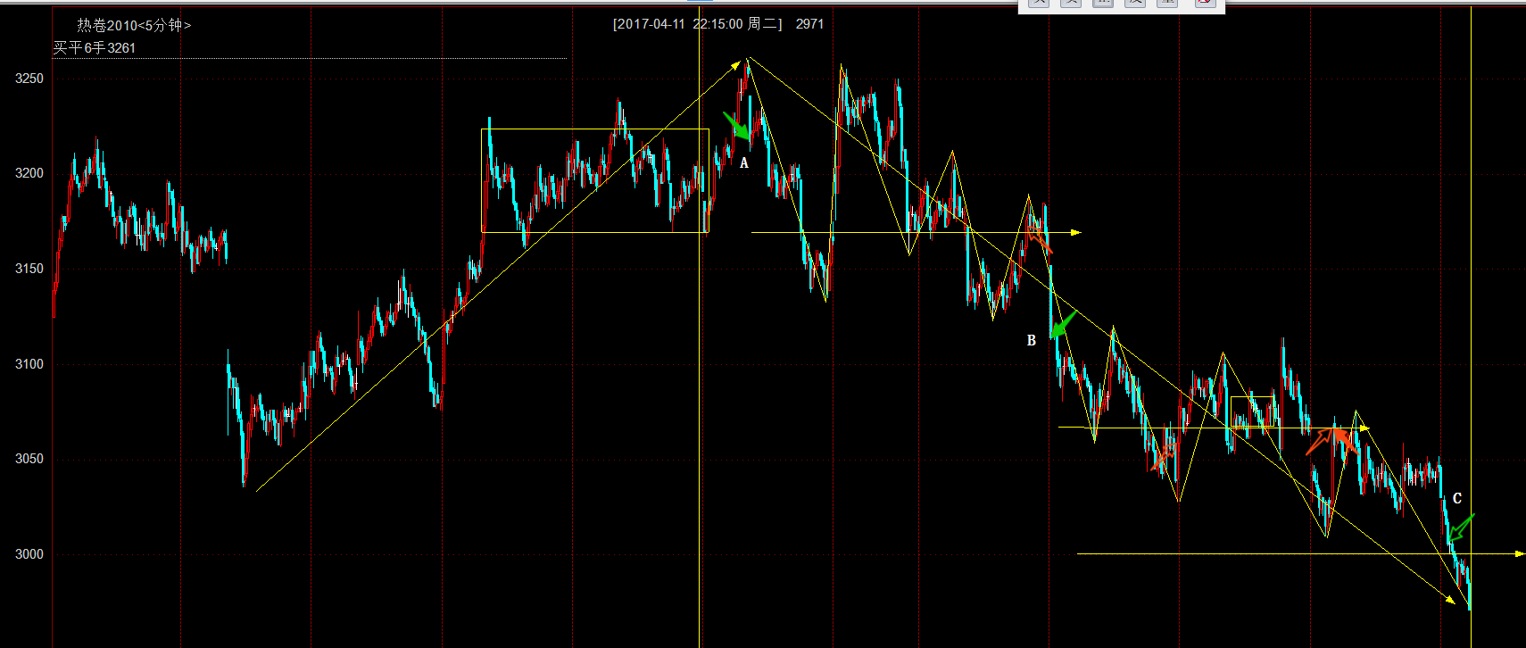Select the annotation letter C on chart

1457,499
